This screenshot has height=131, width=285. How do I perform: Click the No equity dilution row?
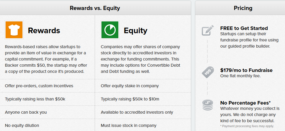point(47,125)
